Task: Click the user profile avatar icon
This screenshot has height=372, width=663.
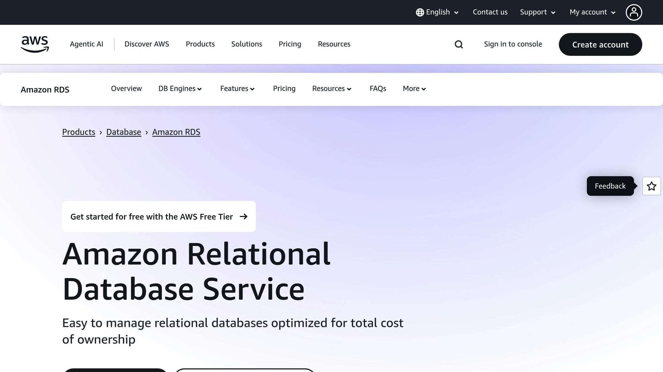Action: tap(634, 12)
